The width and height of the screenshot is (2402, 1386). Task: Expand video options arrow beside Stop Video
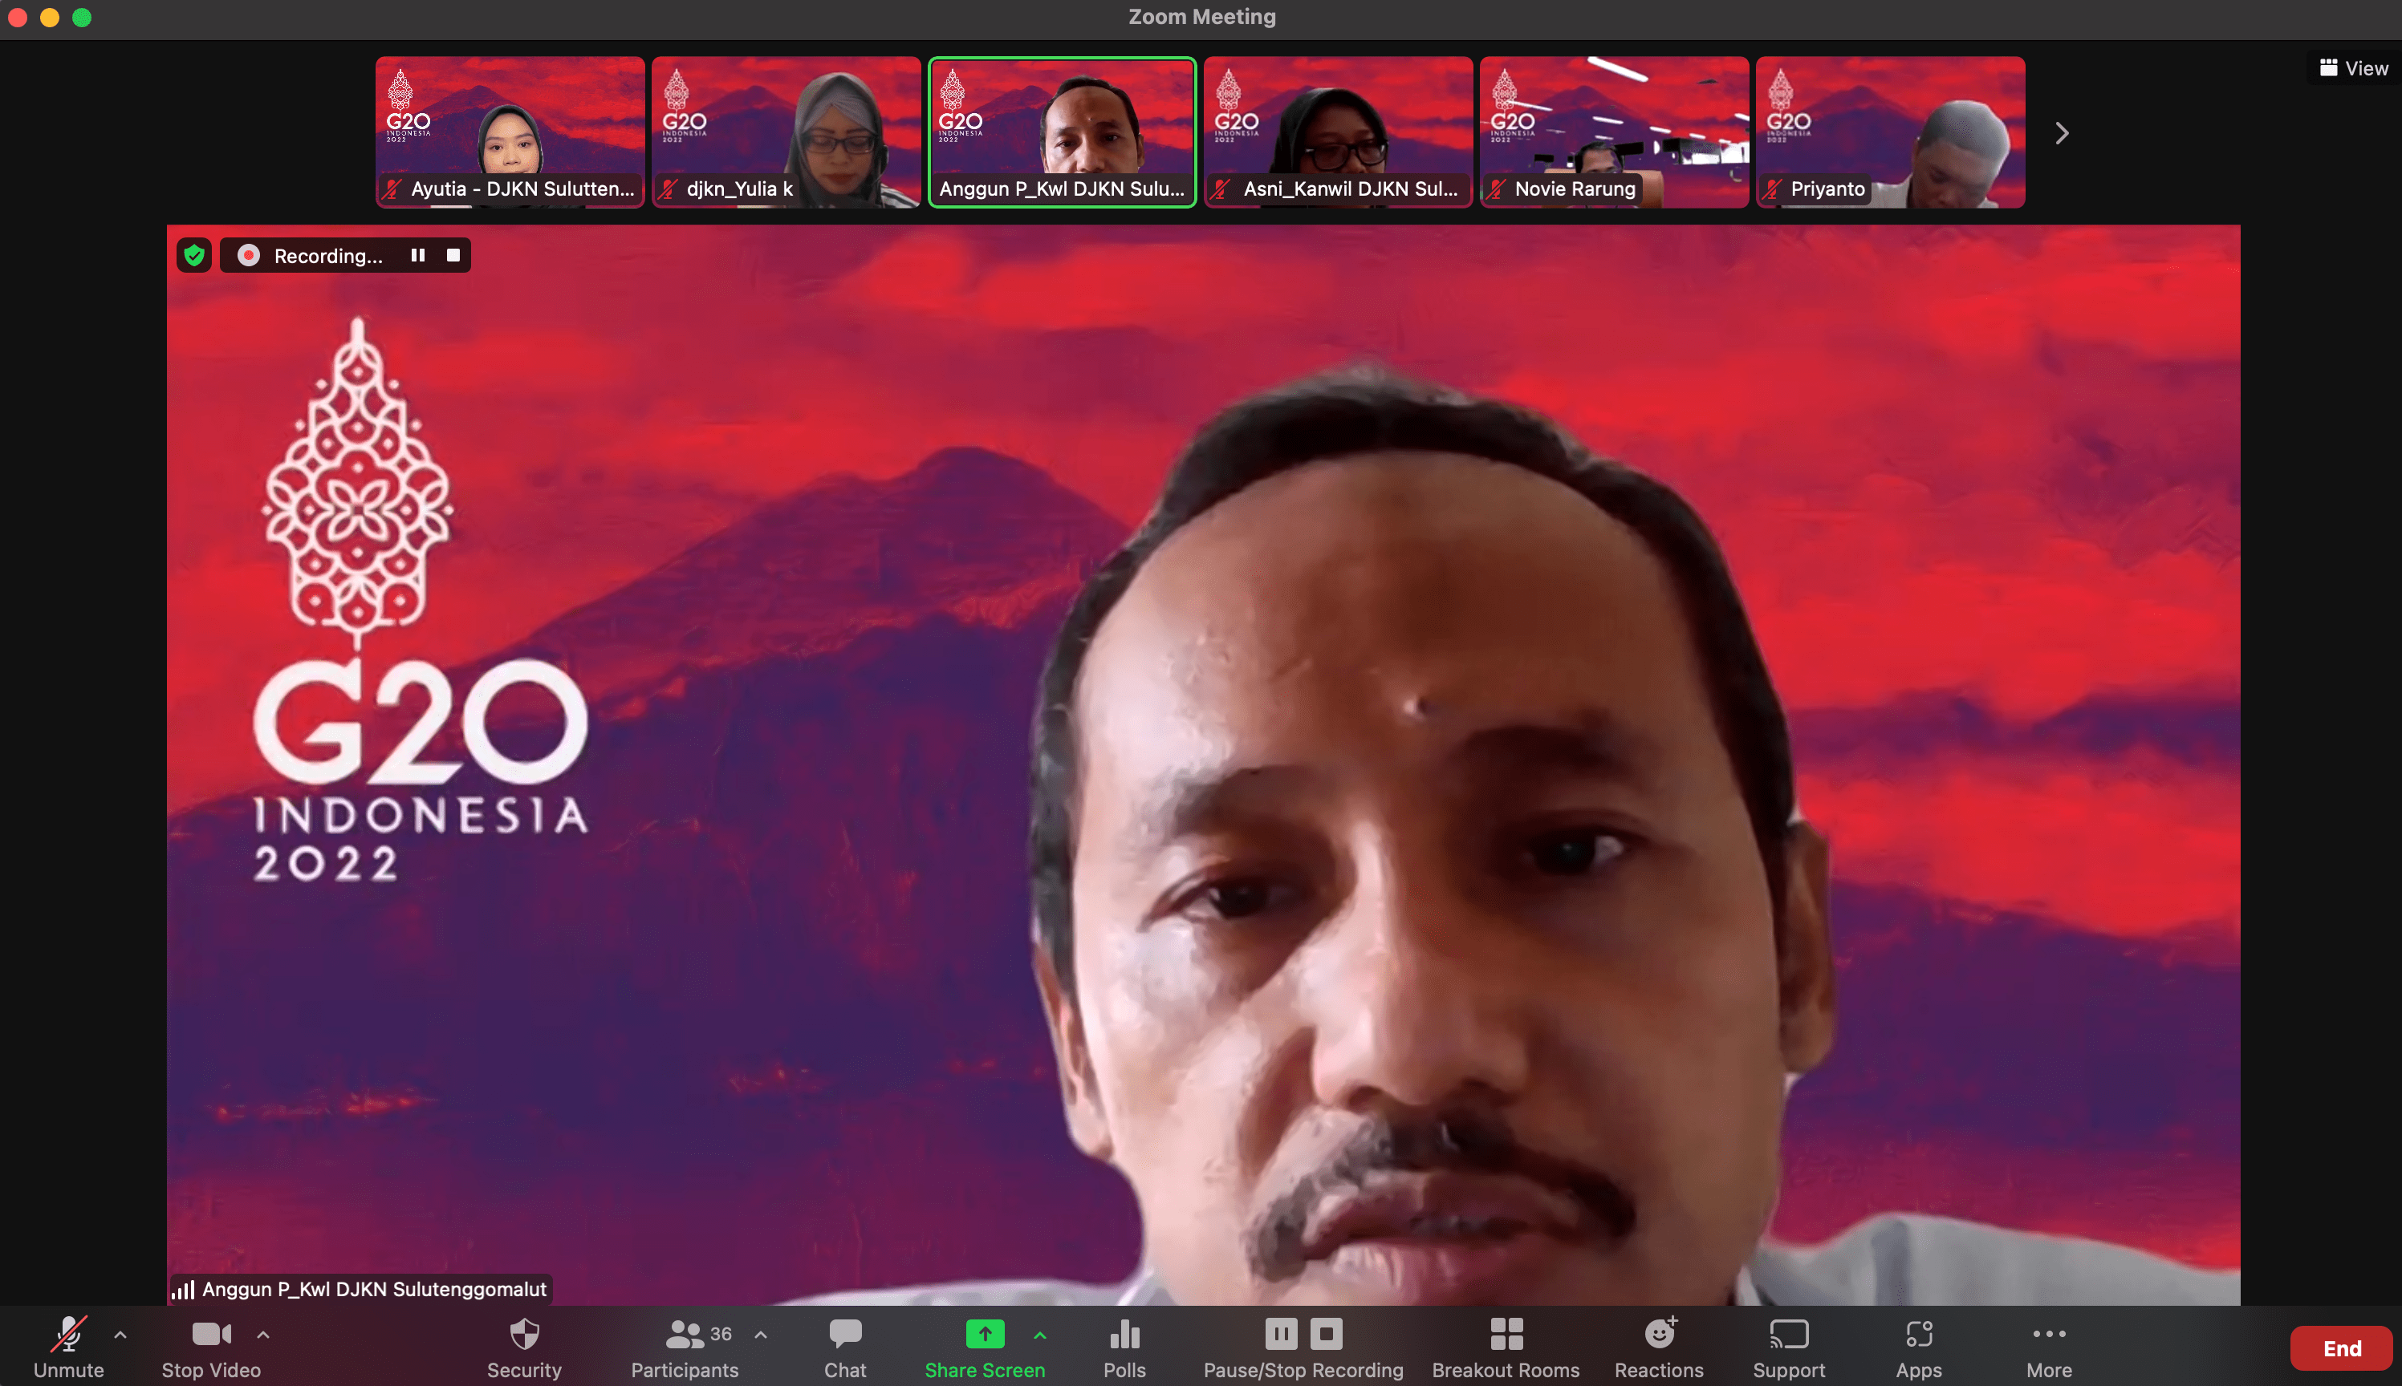(263, 1335)
